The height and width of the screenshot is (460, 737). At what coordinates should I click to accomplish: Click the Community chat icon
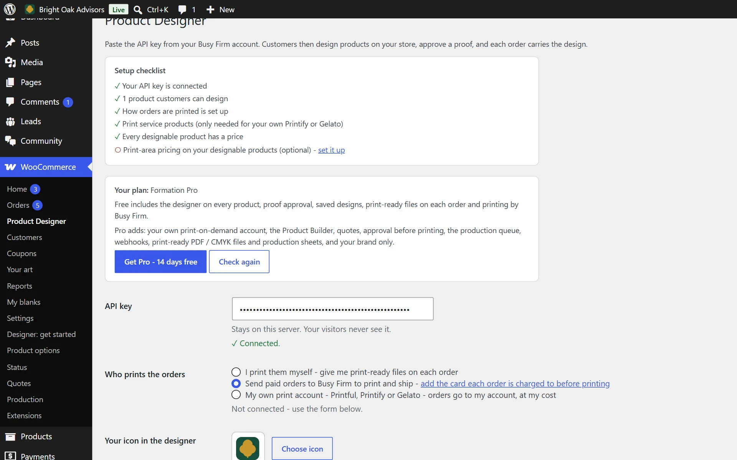[x=10, y=141]
